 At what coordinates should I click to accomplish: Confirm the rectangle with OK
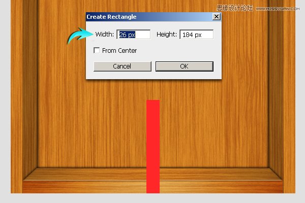(x=185, y=66)
